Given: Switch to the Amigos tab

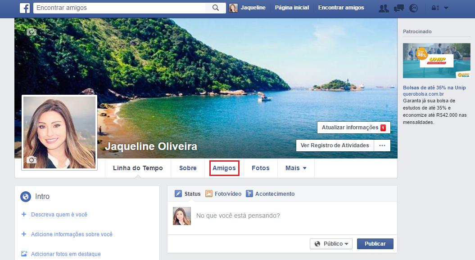Looking at the screenshot, I should [224, 168].
